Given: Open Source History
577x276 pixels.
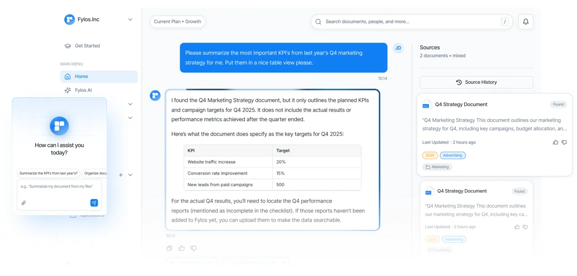Looking at the screenshot, I should [x=476, y=82].
